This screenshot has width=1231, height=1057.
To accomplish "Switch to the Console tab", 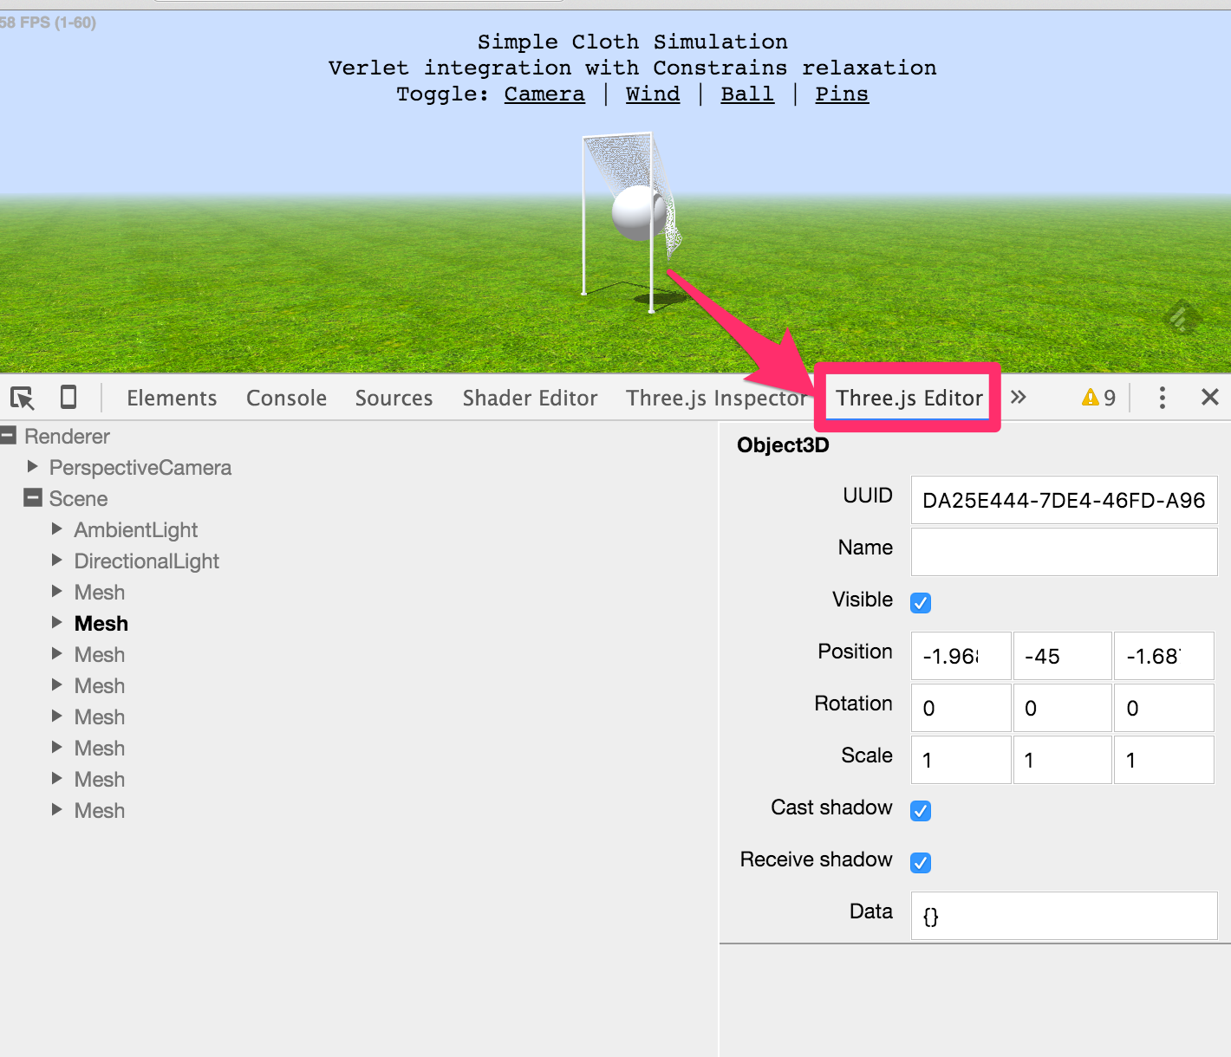I will [286, 398].
